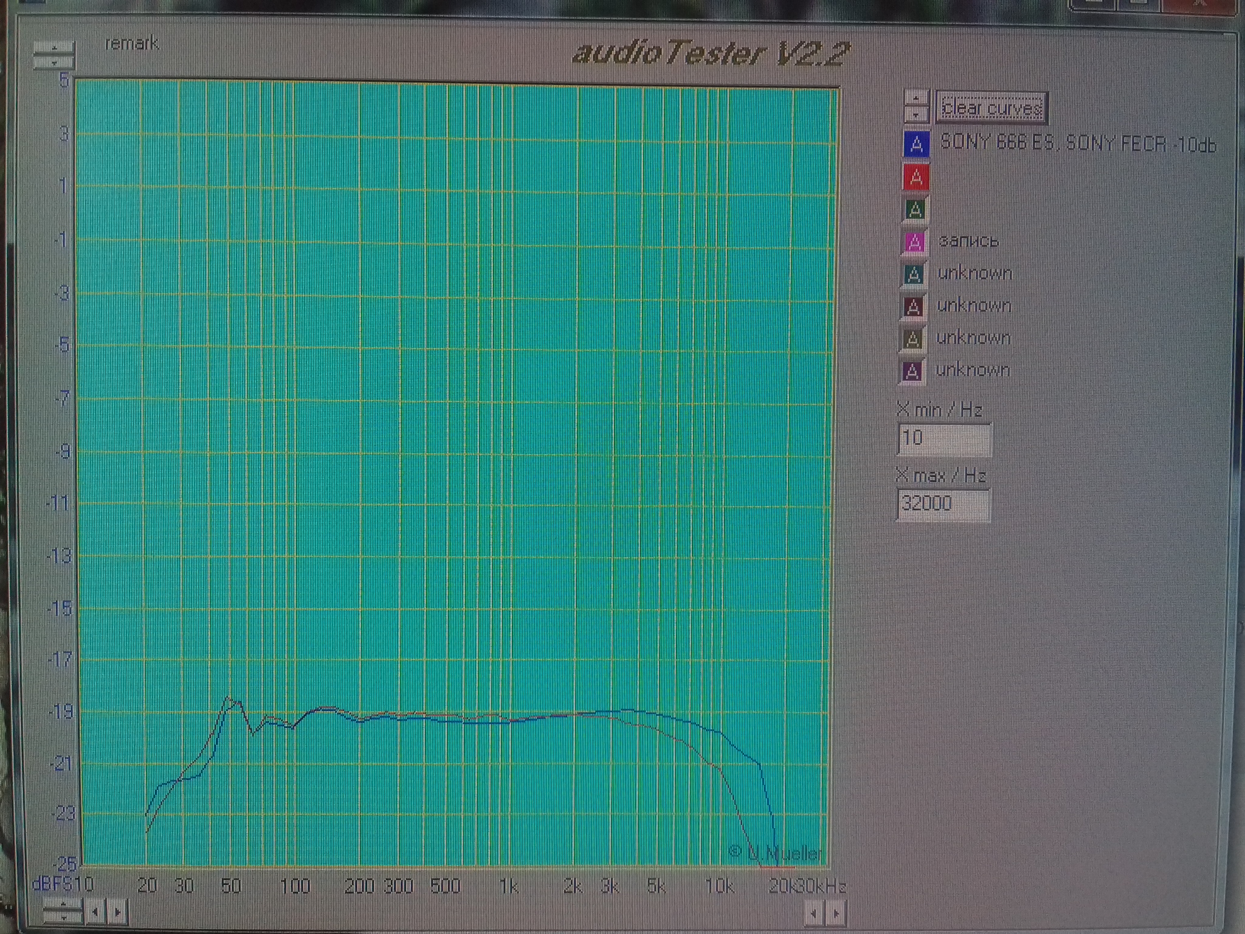This screenshot has height=934, width=1245.
Task: Click the maroon curve A icon
Action: click(x=913, y=306)
